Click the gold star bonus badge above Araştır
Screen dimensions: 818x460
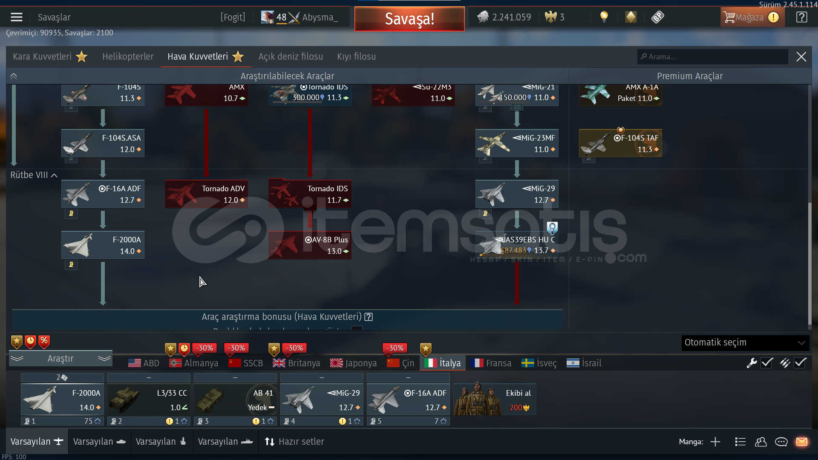[x=17, y=342]
